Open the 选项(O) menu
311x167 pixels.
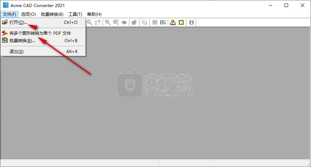point(28,14)
